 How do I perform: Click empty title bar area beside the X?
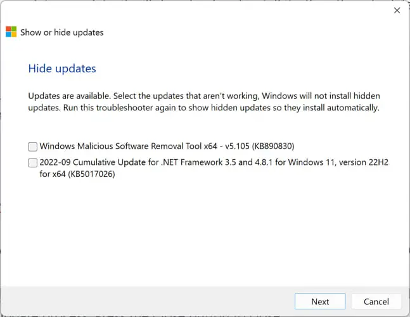pos(253,11)
